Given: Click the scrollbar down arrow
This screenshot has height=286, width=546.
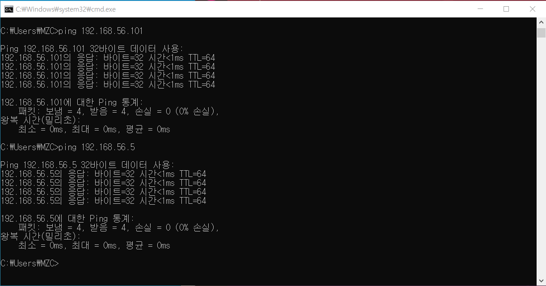Looking at the screenshot, I should point(541,281).
